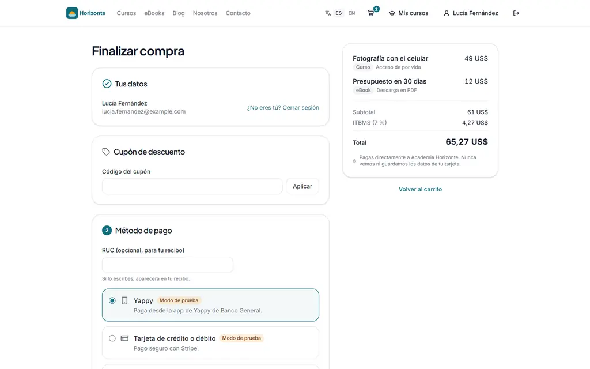Click the tag icon beside Cupón de descuento
This screenshot has width=590, height=369.
point(106,152)
